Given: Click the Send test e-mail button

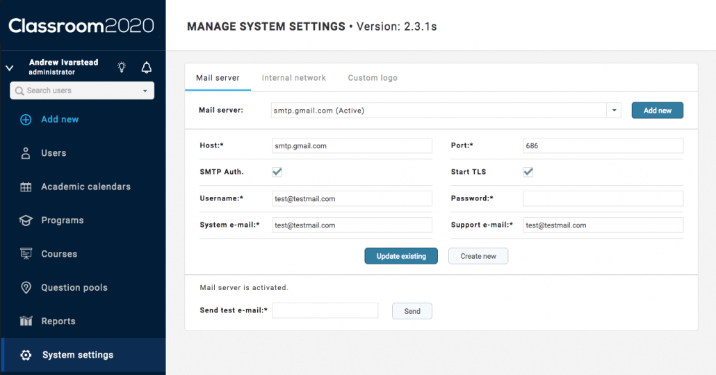Looking at the screenshot, I should 412,311.
